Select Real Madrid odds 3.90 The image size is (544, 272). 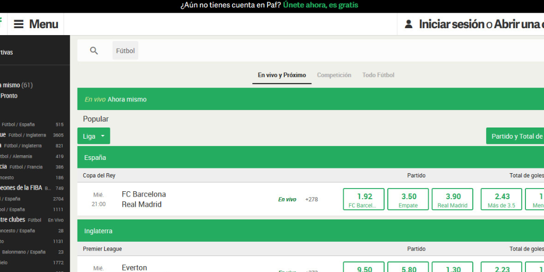[x=453, y=199]
